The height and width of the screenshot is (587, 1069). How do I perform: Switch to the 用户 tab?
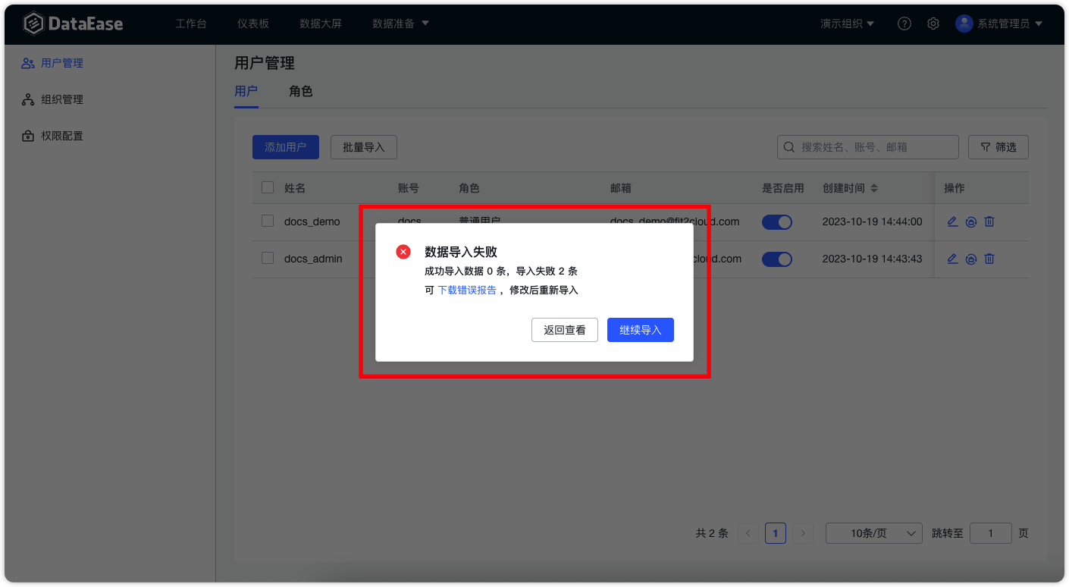(246, 92)
